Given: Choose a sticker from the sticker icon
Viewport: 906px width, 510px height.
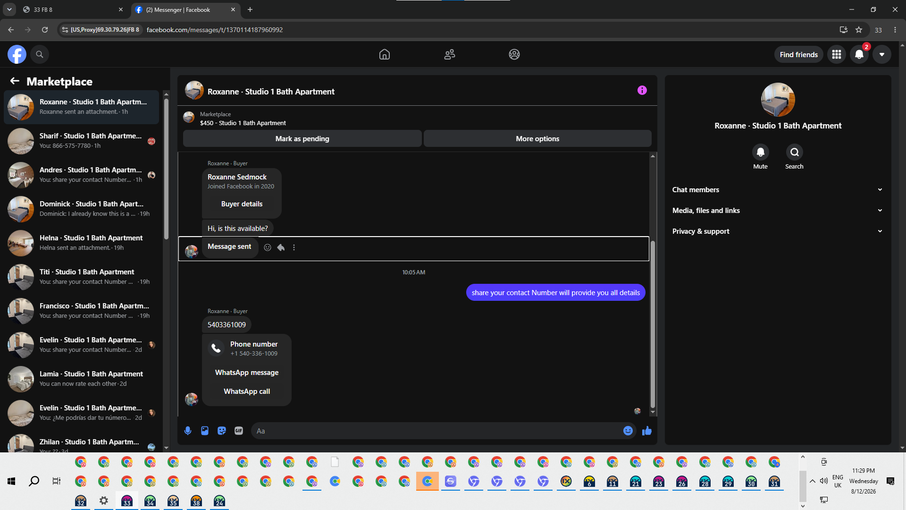Looking at the screenshot, I should pyautogui.click(x=222, y=431).
